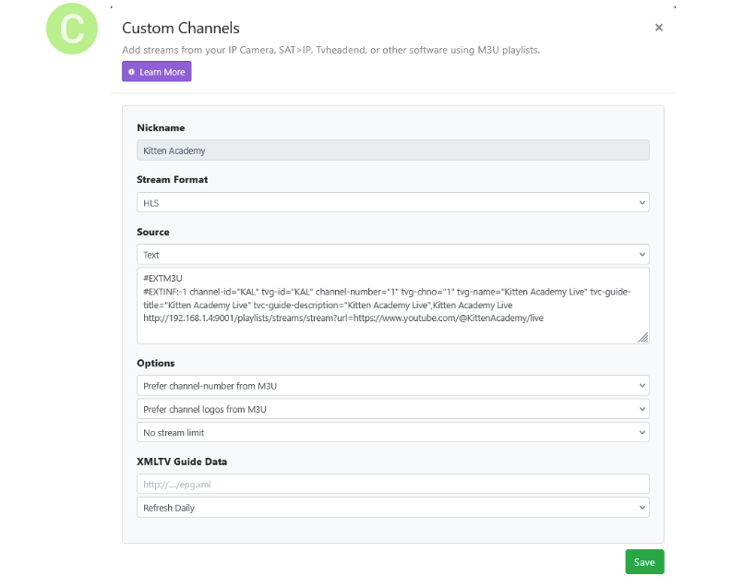Expand the Refresh Daily dropdown

tap(392, 508)
